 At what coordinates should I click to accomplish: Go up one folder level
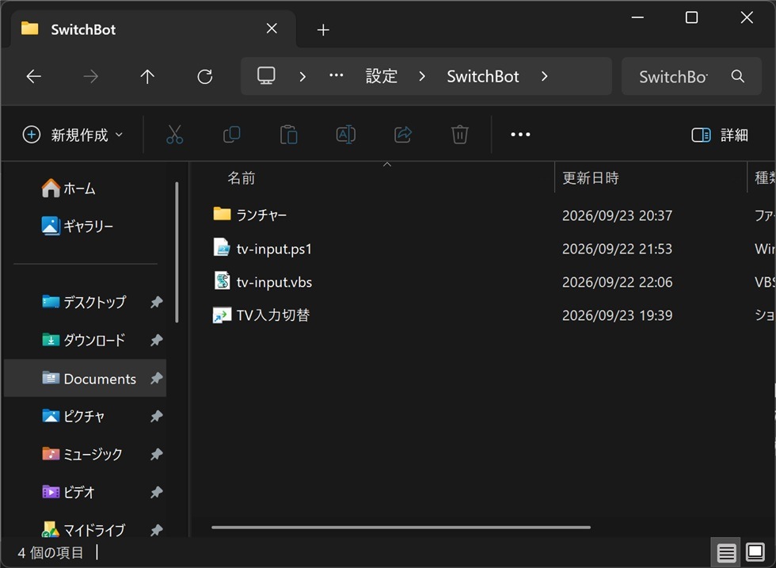(x=147, y=76)
